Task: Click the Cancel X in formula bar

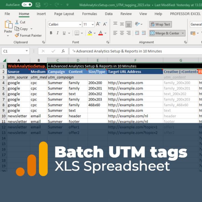Action: point(43,51)
